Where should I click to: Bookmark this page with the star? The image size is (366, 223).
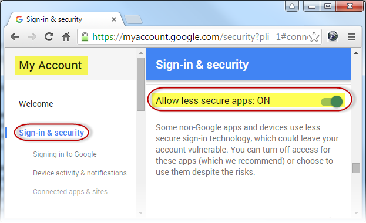[314, 37]
